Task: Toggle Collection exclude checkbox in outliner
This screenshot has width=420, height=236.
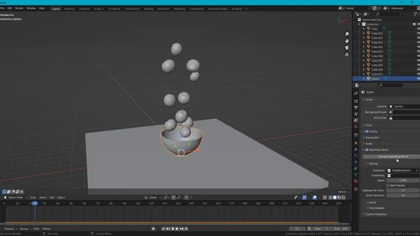Action: coord(414,24)
